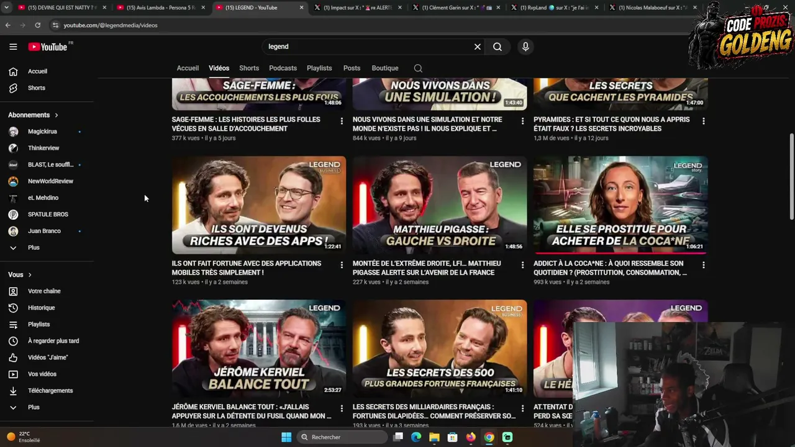Play 'Les secrets des 500' fortunes thumbnail

tap(440, 349)
